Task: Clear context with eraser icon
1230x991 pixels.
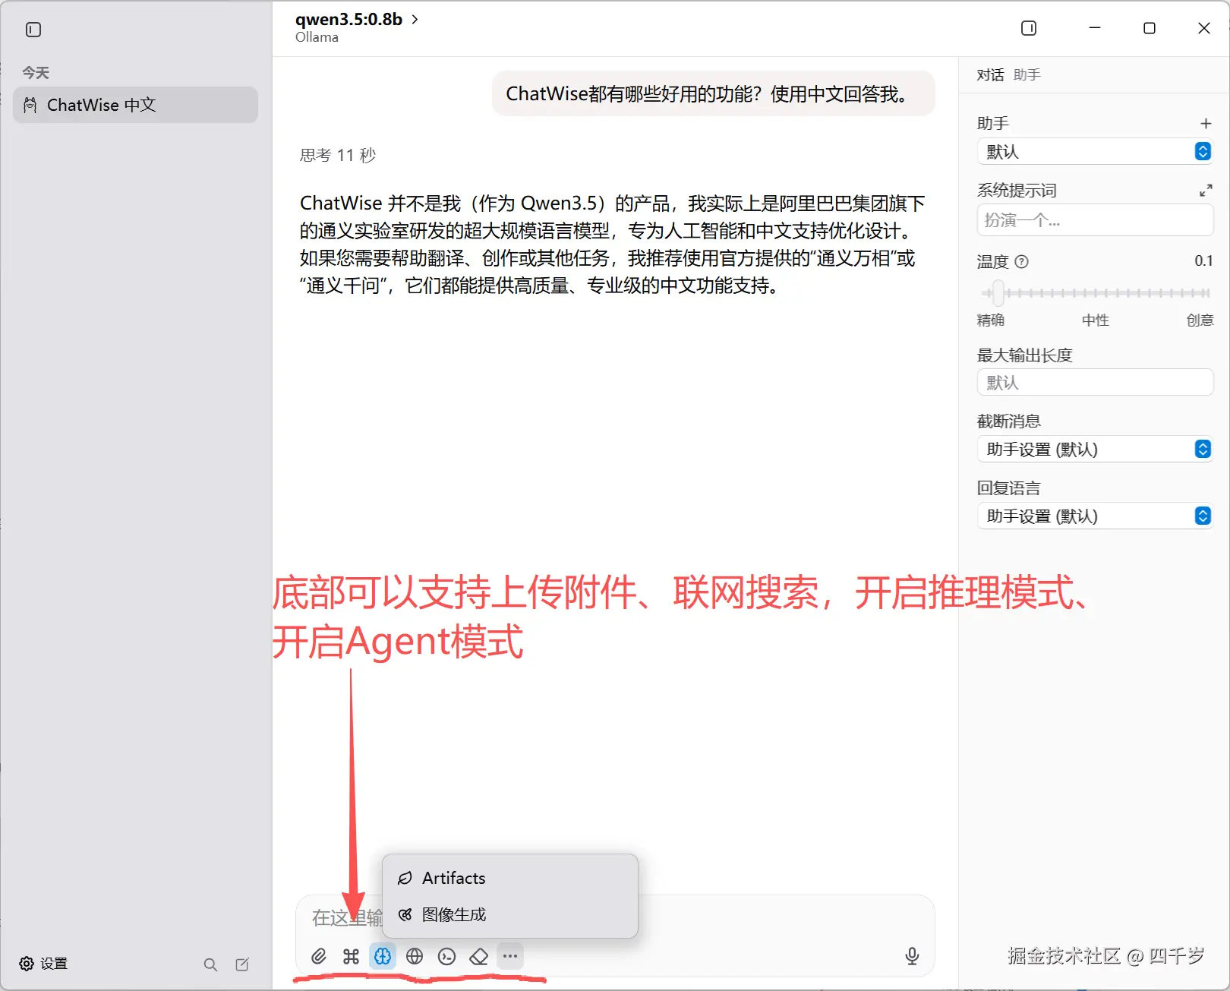Action: (x=478, y=956)
